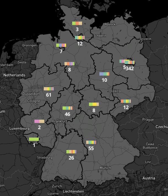Click the 12 cluster southeast of Leipzig

click(126, 107)
